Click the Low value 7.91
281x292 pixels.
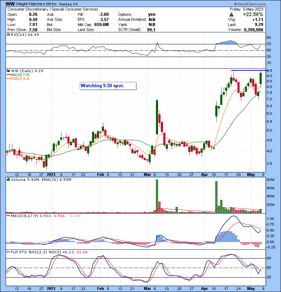pyautogui.click(x=33, y=25)
